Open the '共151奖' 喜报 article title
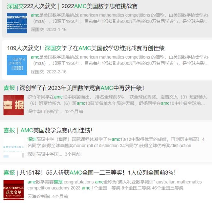 pos(89,172)
